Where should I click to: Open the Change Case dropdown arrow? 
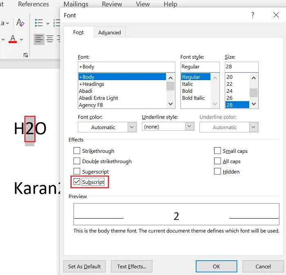[7, 23]
